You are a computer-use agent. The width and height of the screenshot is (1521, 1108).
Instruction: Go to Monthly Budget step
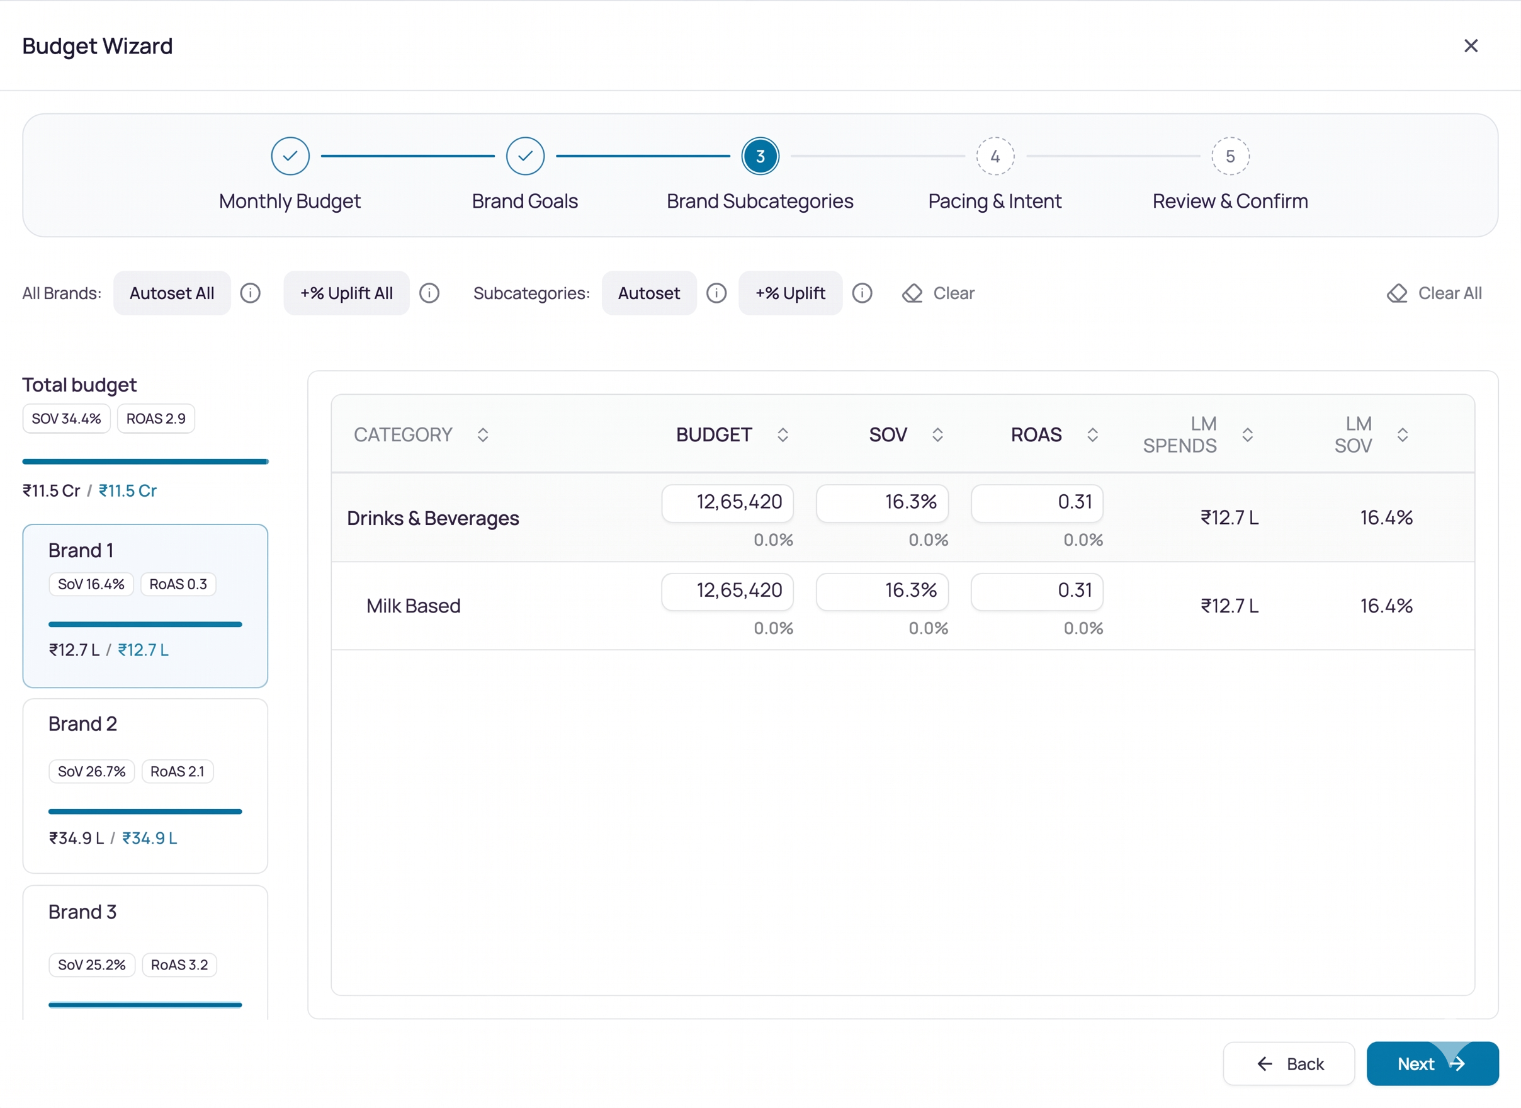click(x=290, y=156)
